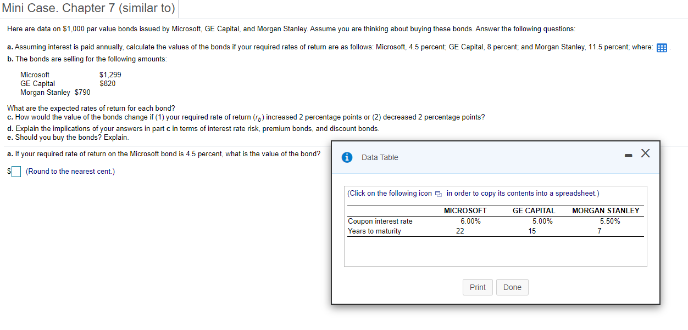Image resolution: width=688 pixels, height=330 pixels.
Task: Click the Microsoft label in price list
Action: [x=35, y=75]
